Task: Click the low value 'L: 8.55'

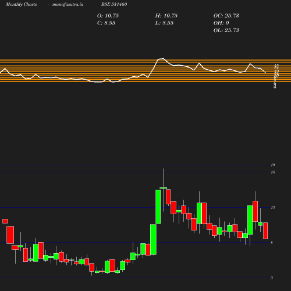Action: [x=164, y=23]
